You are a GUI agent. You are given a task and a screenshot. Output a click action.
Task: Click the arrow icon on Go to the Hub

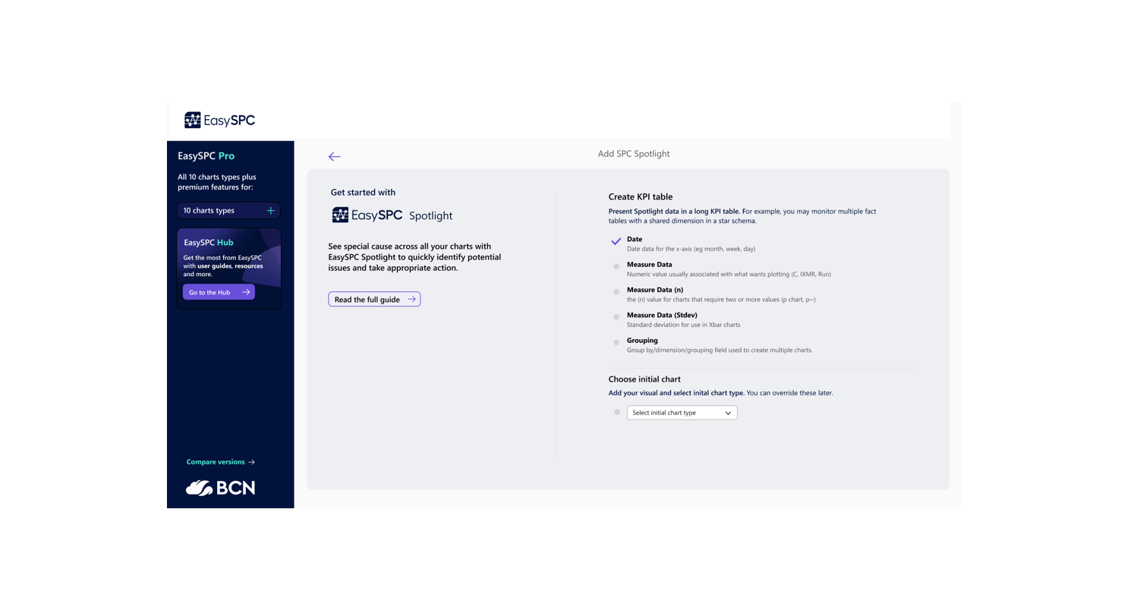click(246, 292)
